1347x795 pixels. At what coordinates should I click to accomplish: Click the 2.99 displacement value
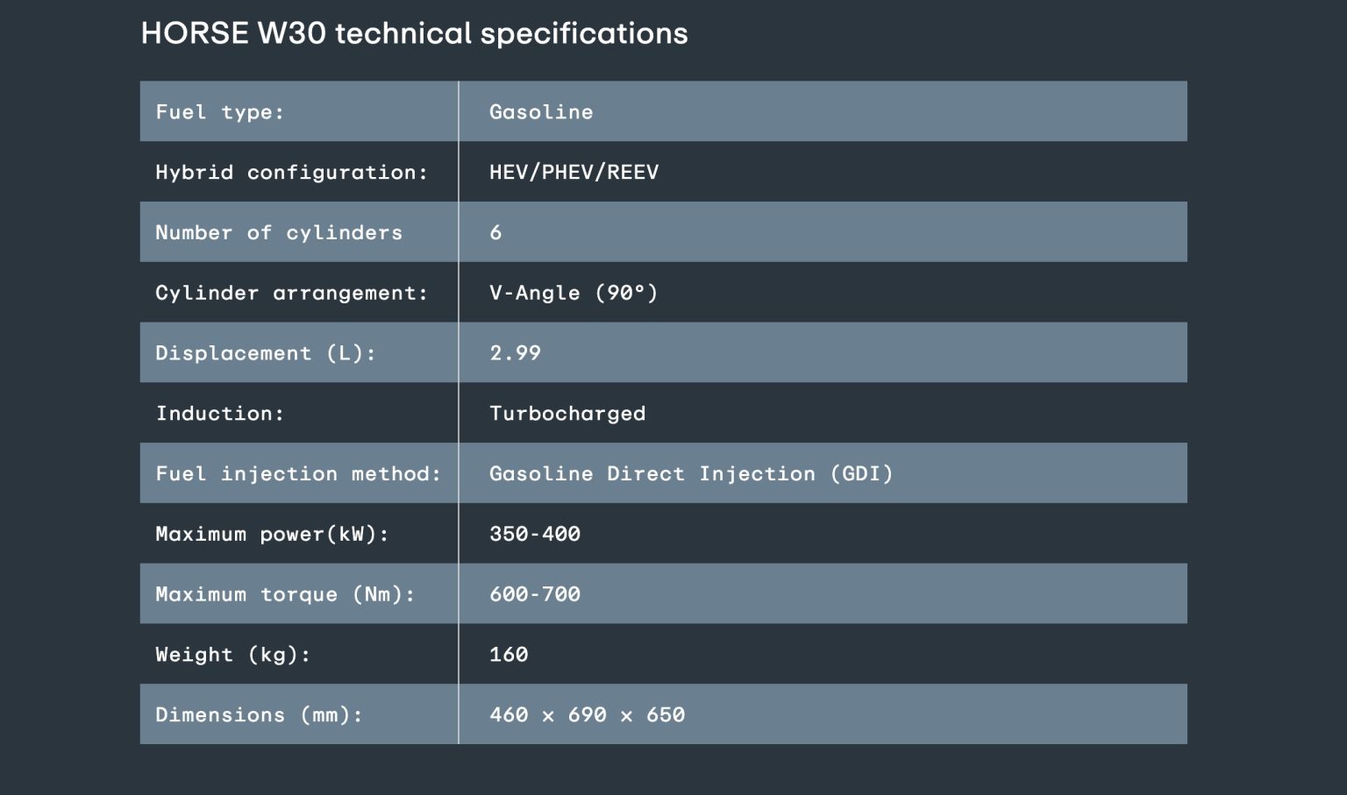tap(515, 352)
